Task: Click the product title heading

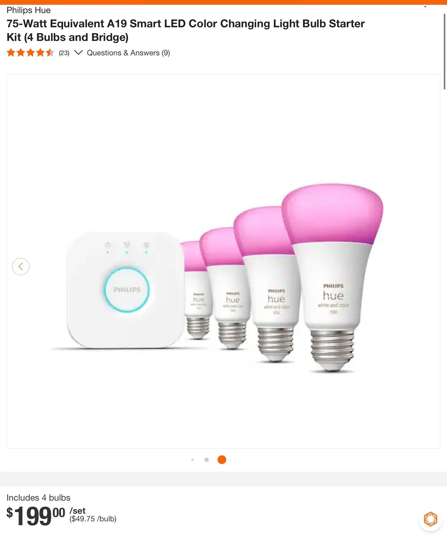Action: click(186, 30)
